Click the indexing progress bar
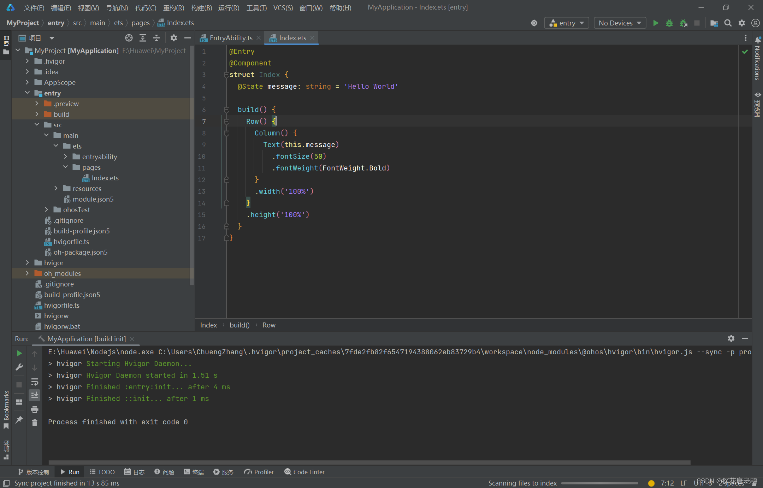 [x=599, y=483]
